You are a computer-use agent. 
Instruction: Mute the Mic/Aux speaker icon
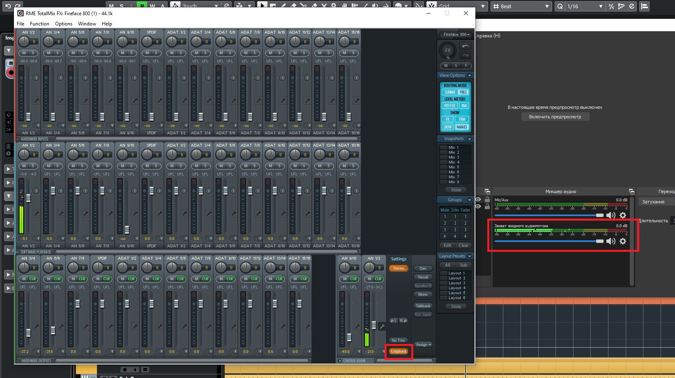click(611, 215)
